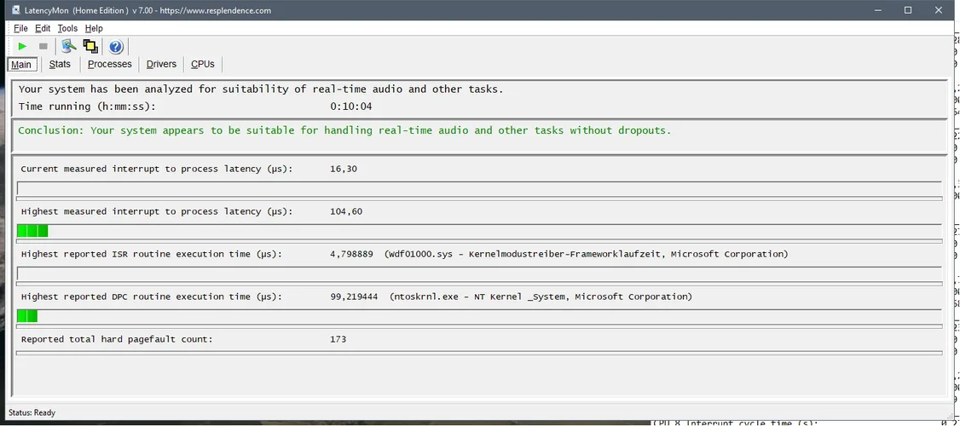Click the monitor with magnifier toolbar icon
Viewport: 960px width, 426px height.
coord(69,46)
